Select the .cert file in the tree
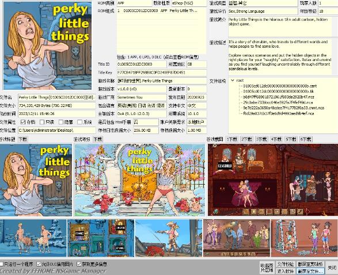338x275 pixels. click(x=280, y=86)
